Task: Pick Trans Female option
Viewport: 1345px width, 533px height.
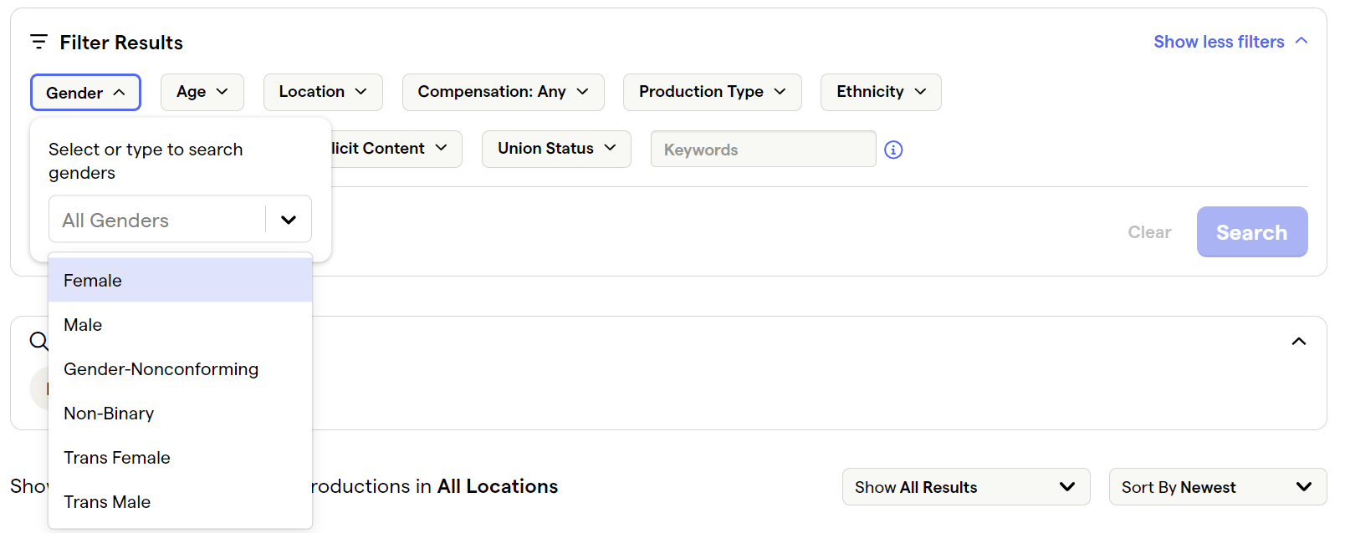Action: (x=181, y=458)
